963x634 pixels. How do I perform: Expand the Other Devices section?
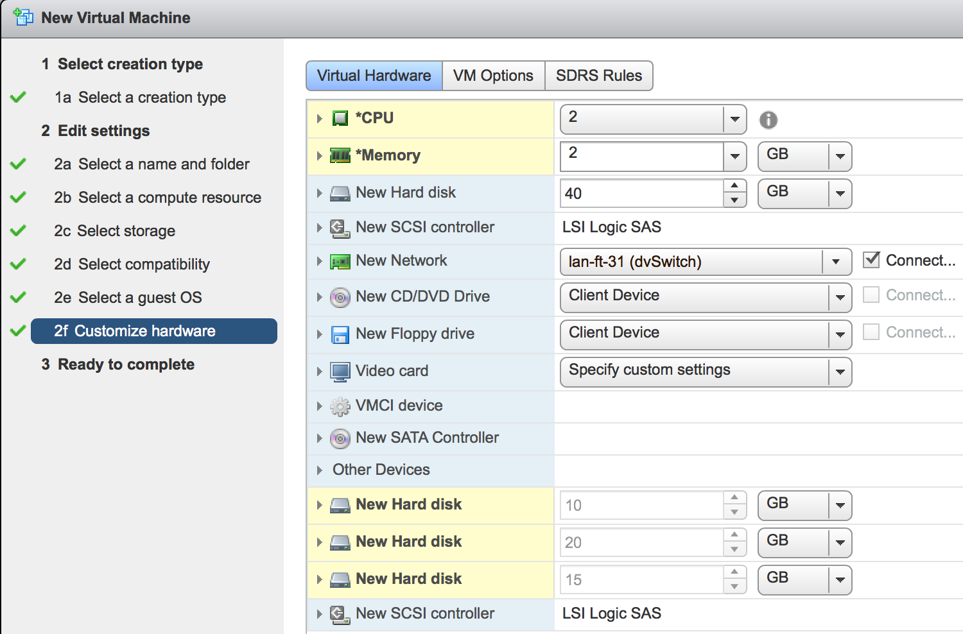pyautogui.click(x=319, y=470)
